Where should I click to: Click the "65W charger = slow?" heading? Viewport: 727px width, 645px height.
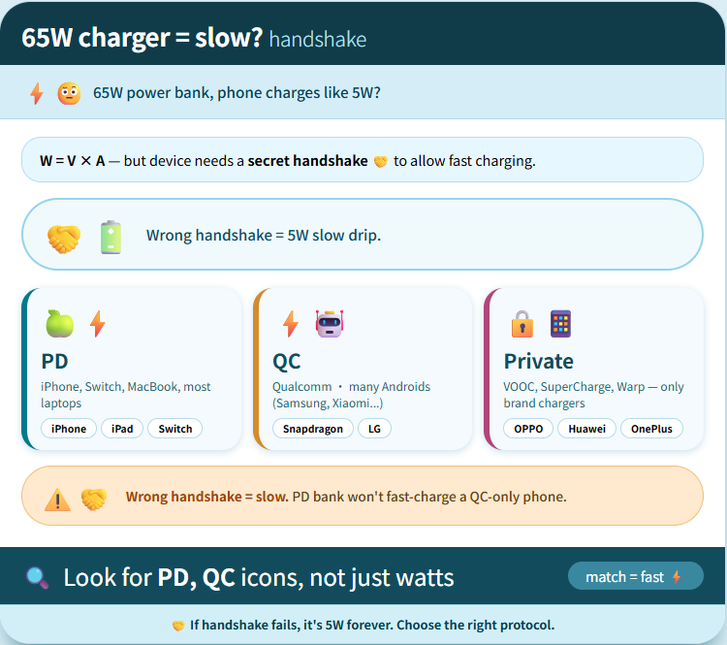142,38
